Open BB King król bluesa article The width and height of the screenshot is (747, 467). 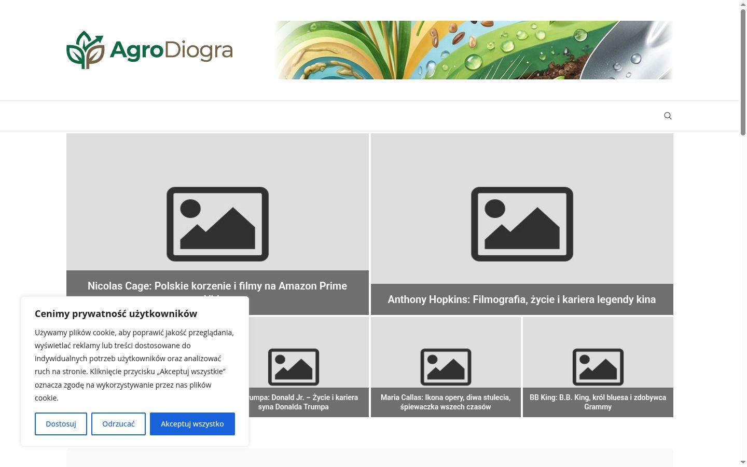[x=598, y=402]
